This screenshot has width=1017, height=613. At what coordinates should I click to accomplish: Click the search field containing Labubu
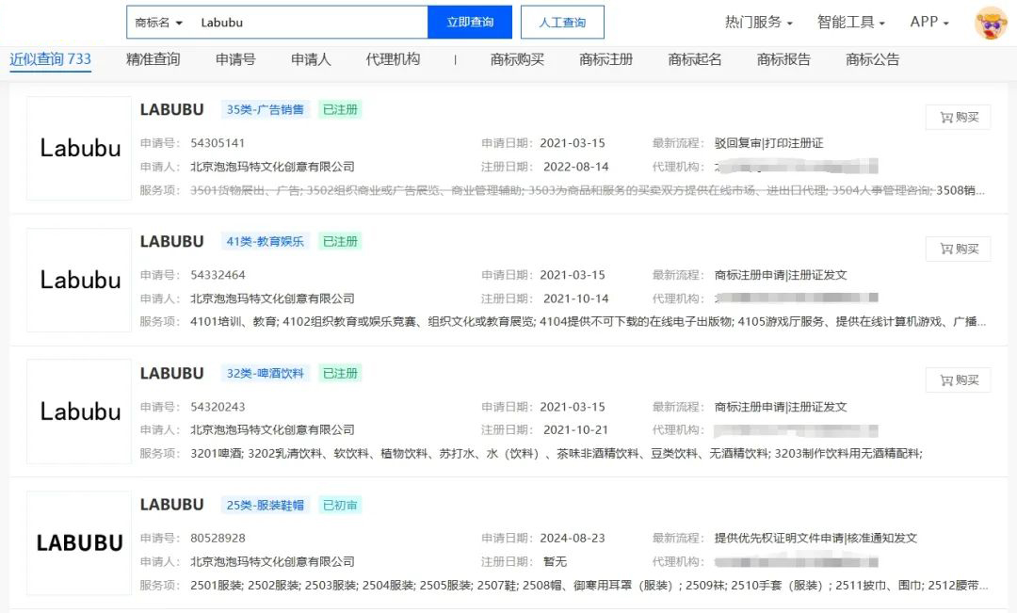[x=306, y=23]
